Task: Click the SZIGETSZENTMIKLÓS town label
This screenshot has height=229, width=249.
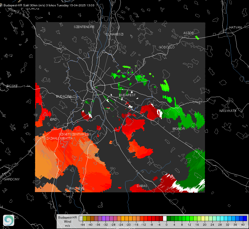Action: click(x=75, y=134)
